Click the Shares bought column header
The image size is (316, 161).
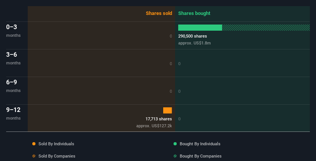[x=194, y=13]
